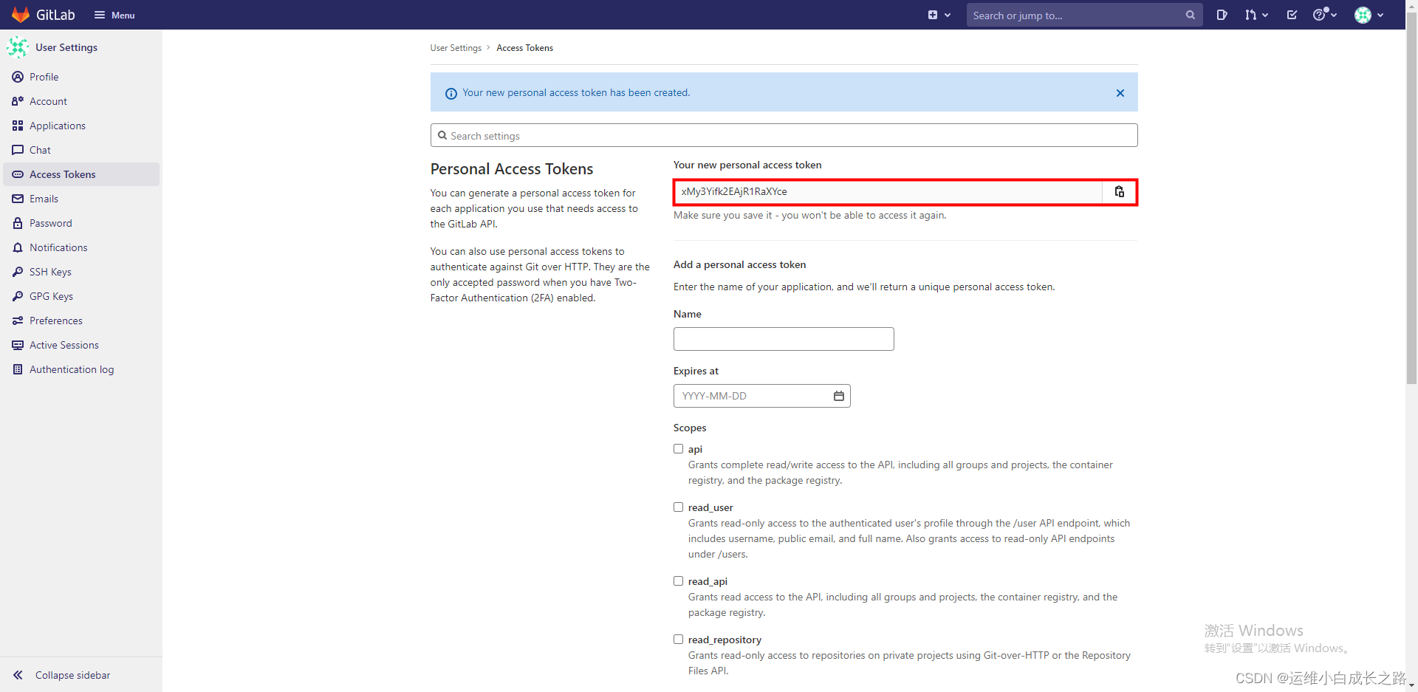Enable the read_user scope checkbox
Viewport: 1418px width, 692px height.
click(678, 507)
